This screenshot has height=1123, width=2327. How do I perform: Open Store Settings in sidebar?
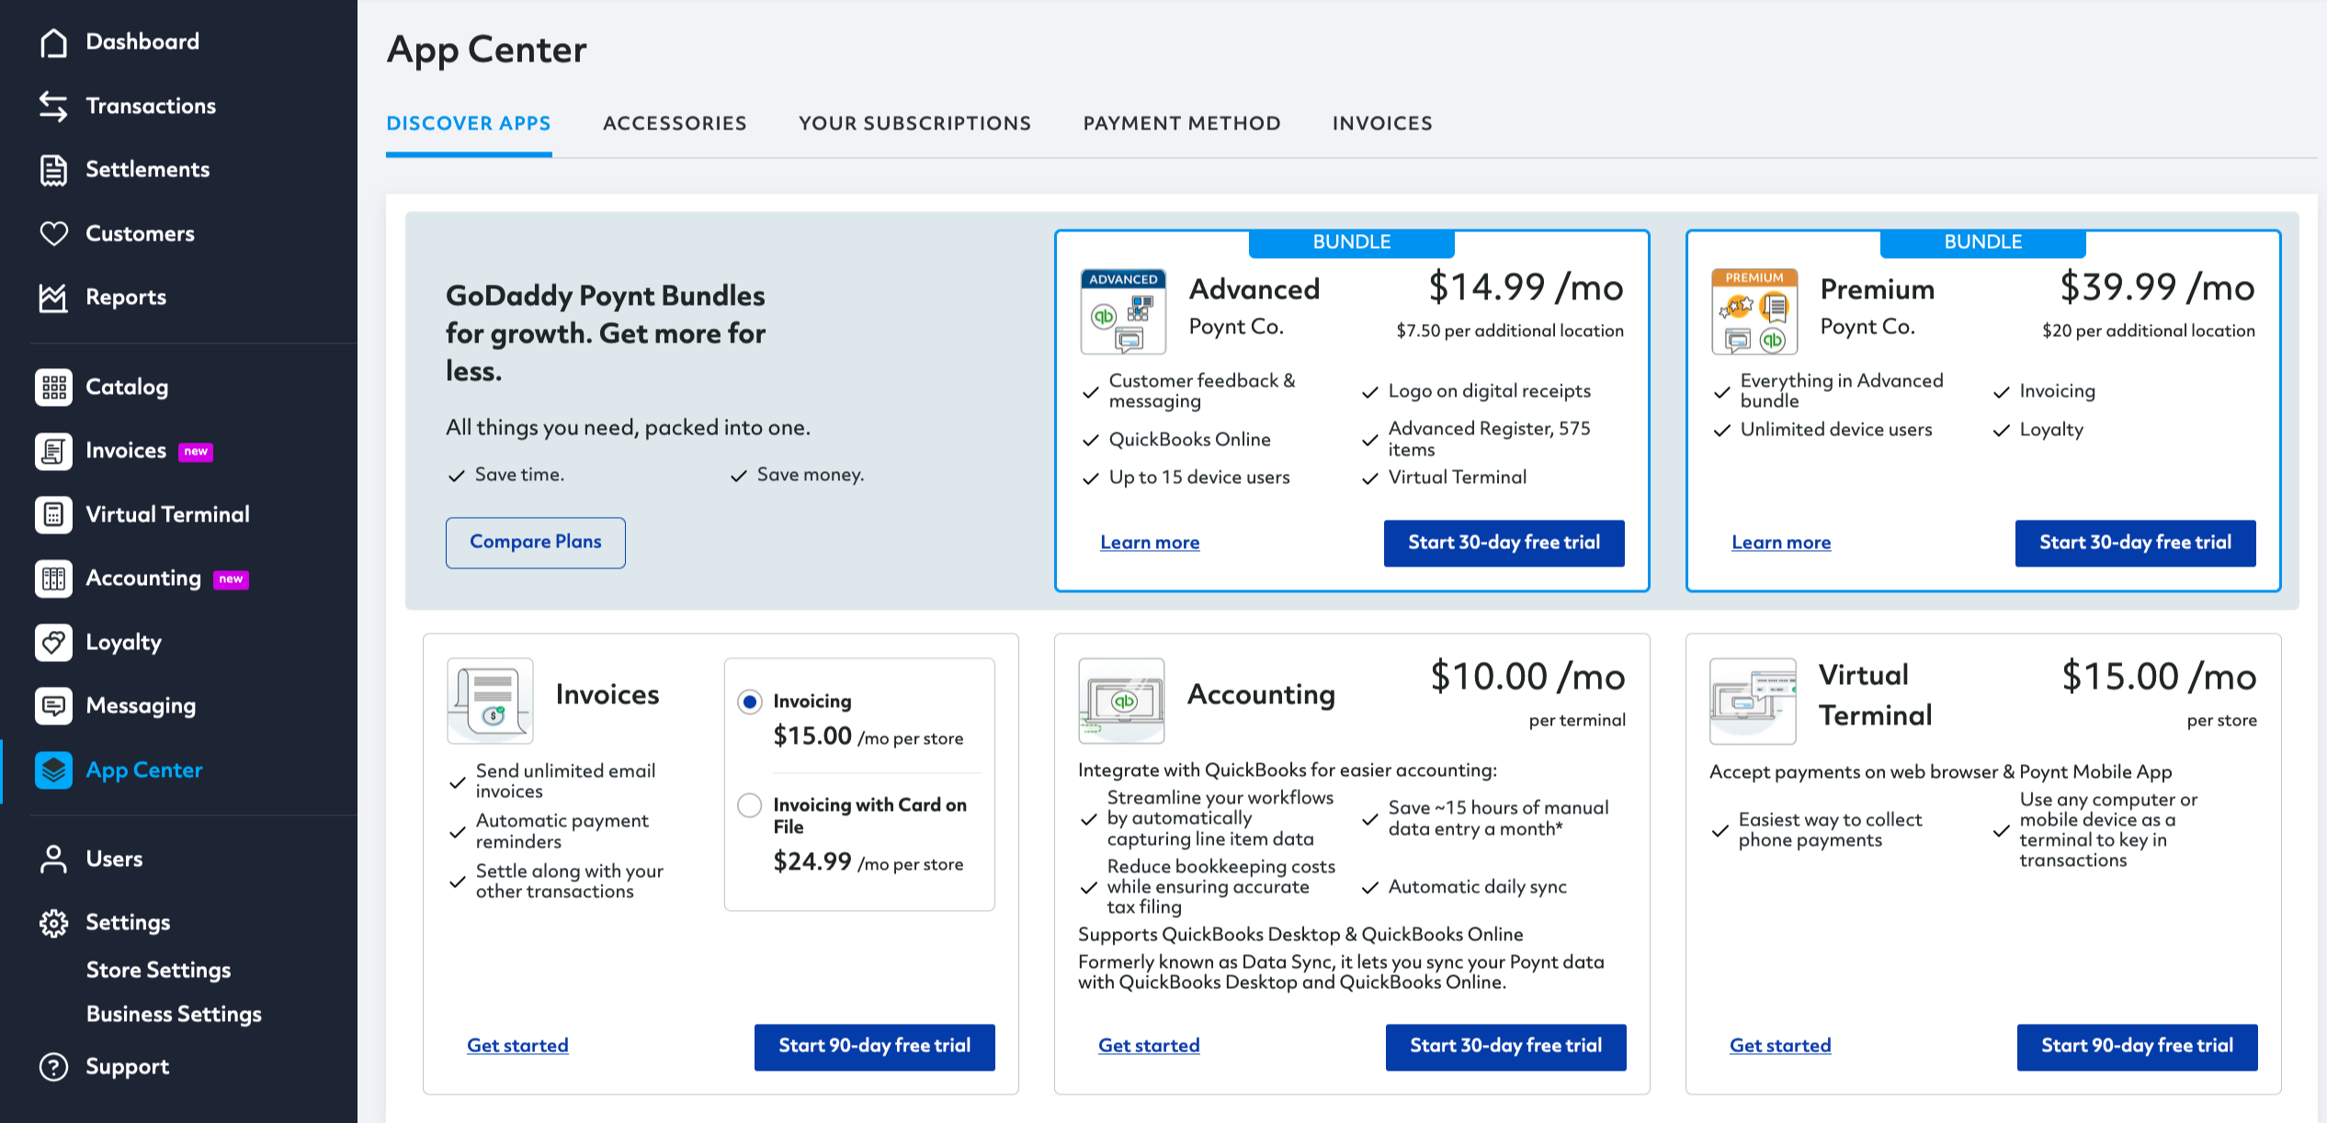point(158,971)
